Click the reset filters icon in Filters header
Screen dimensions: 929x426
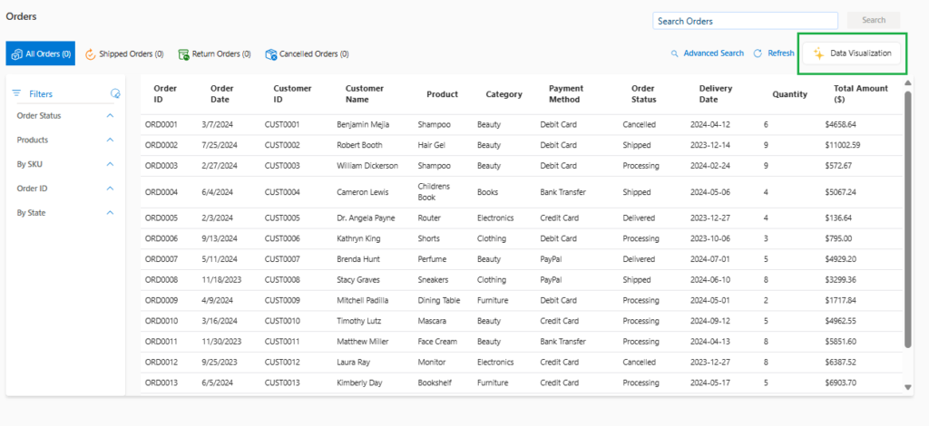(114, 93)
